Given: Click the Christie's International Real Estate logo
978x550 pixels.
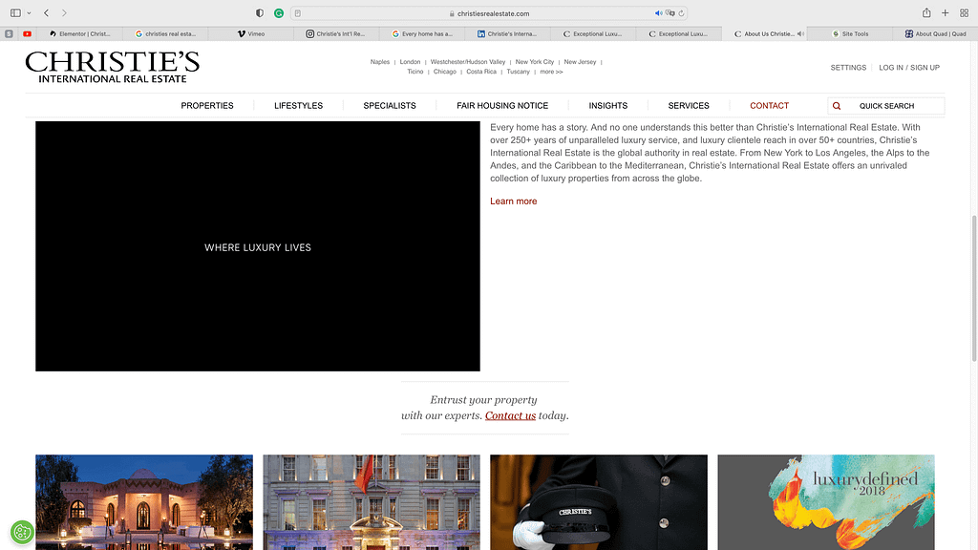Looking at the screenshot, I should pyautogui.click(x=113, y=68).
